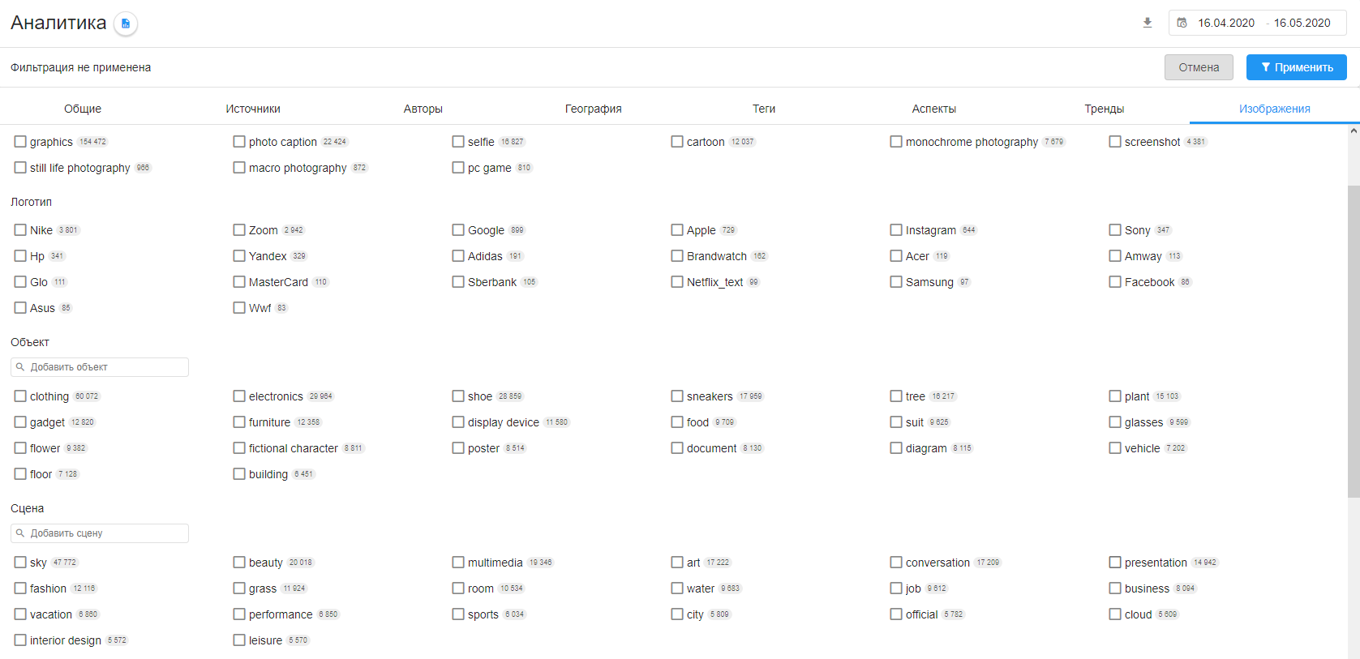Switch to the Источники tab
Viewport: 1360px width, 659px height.
point(253,109)
